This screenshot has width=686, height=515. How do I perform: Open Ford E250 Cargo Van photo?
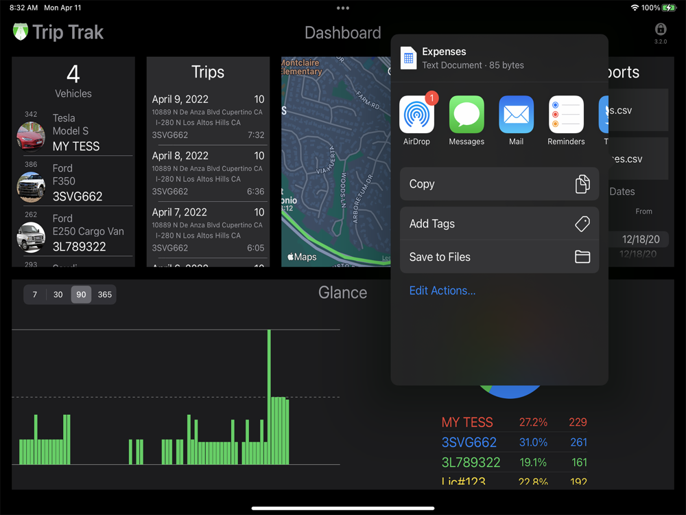pos(31,237)
